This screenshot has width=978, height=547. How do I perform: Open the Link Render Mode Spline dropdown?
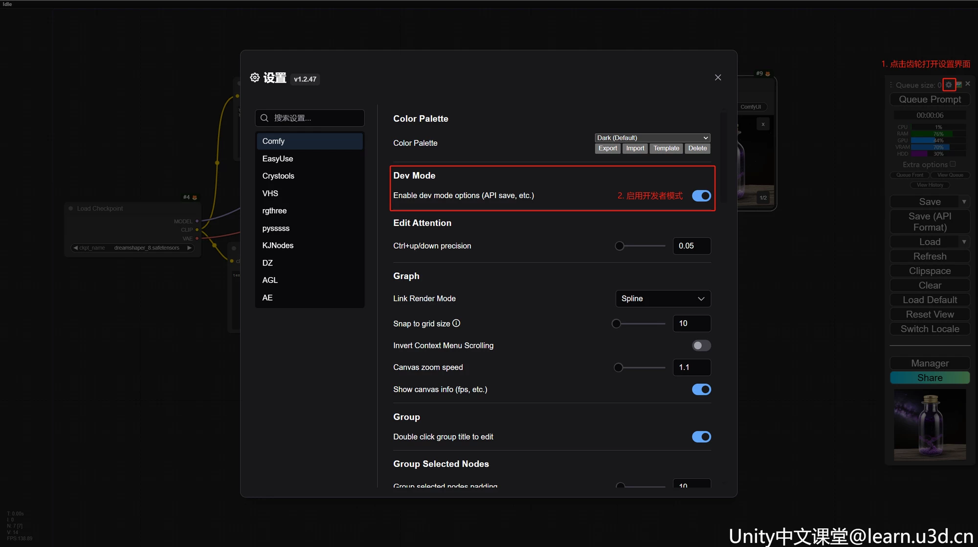click(663, 299)
